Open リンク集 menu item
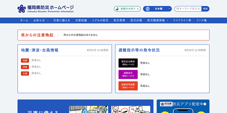The height and width of the screenshot is (113, 227). click(201, 20)
